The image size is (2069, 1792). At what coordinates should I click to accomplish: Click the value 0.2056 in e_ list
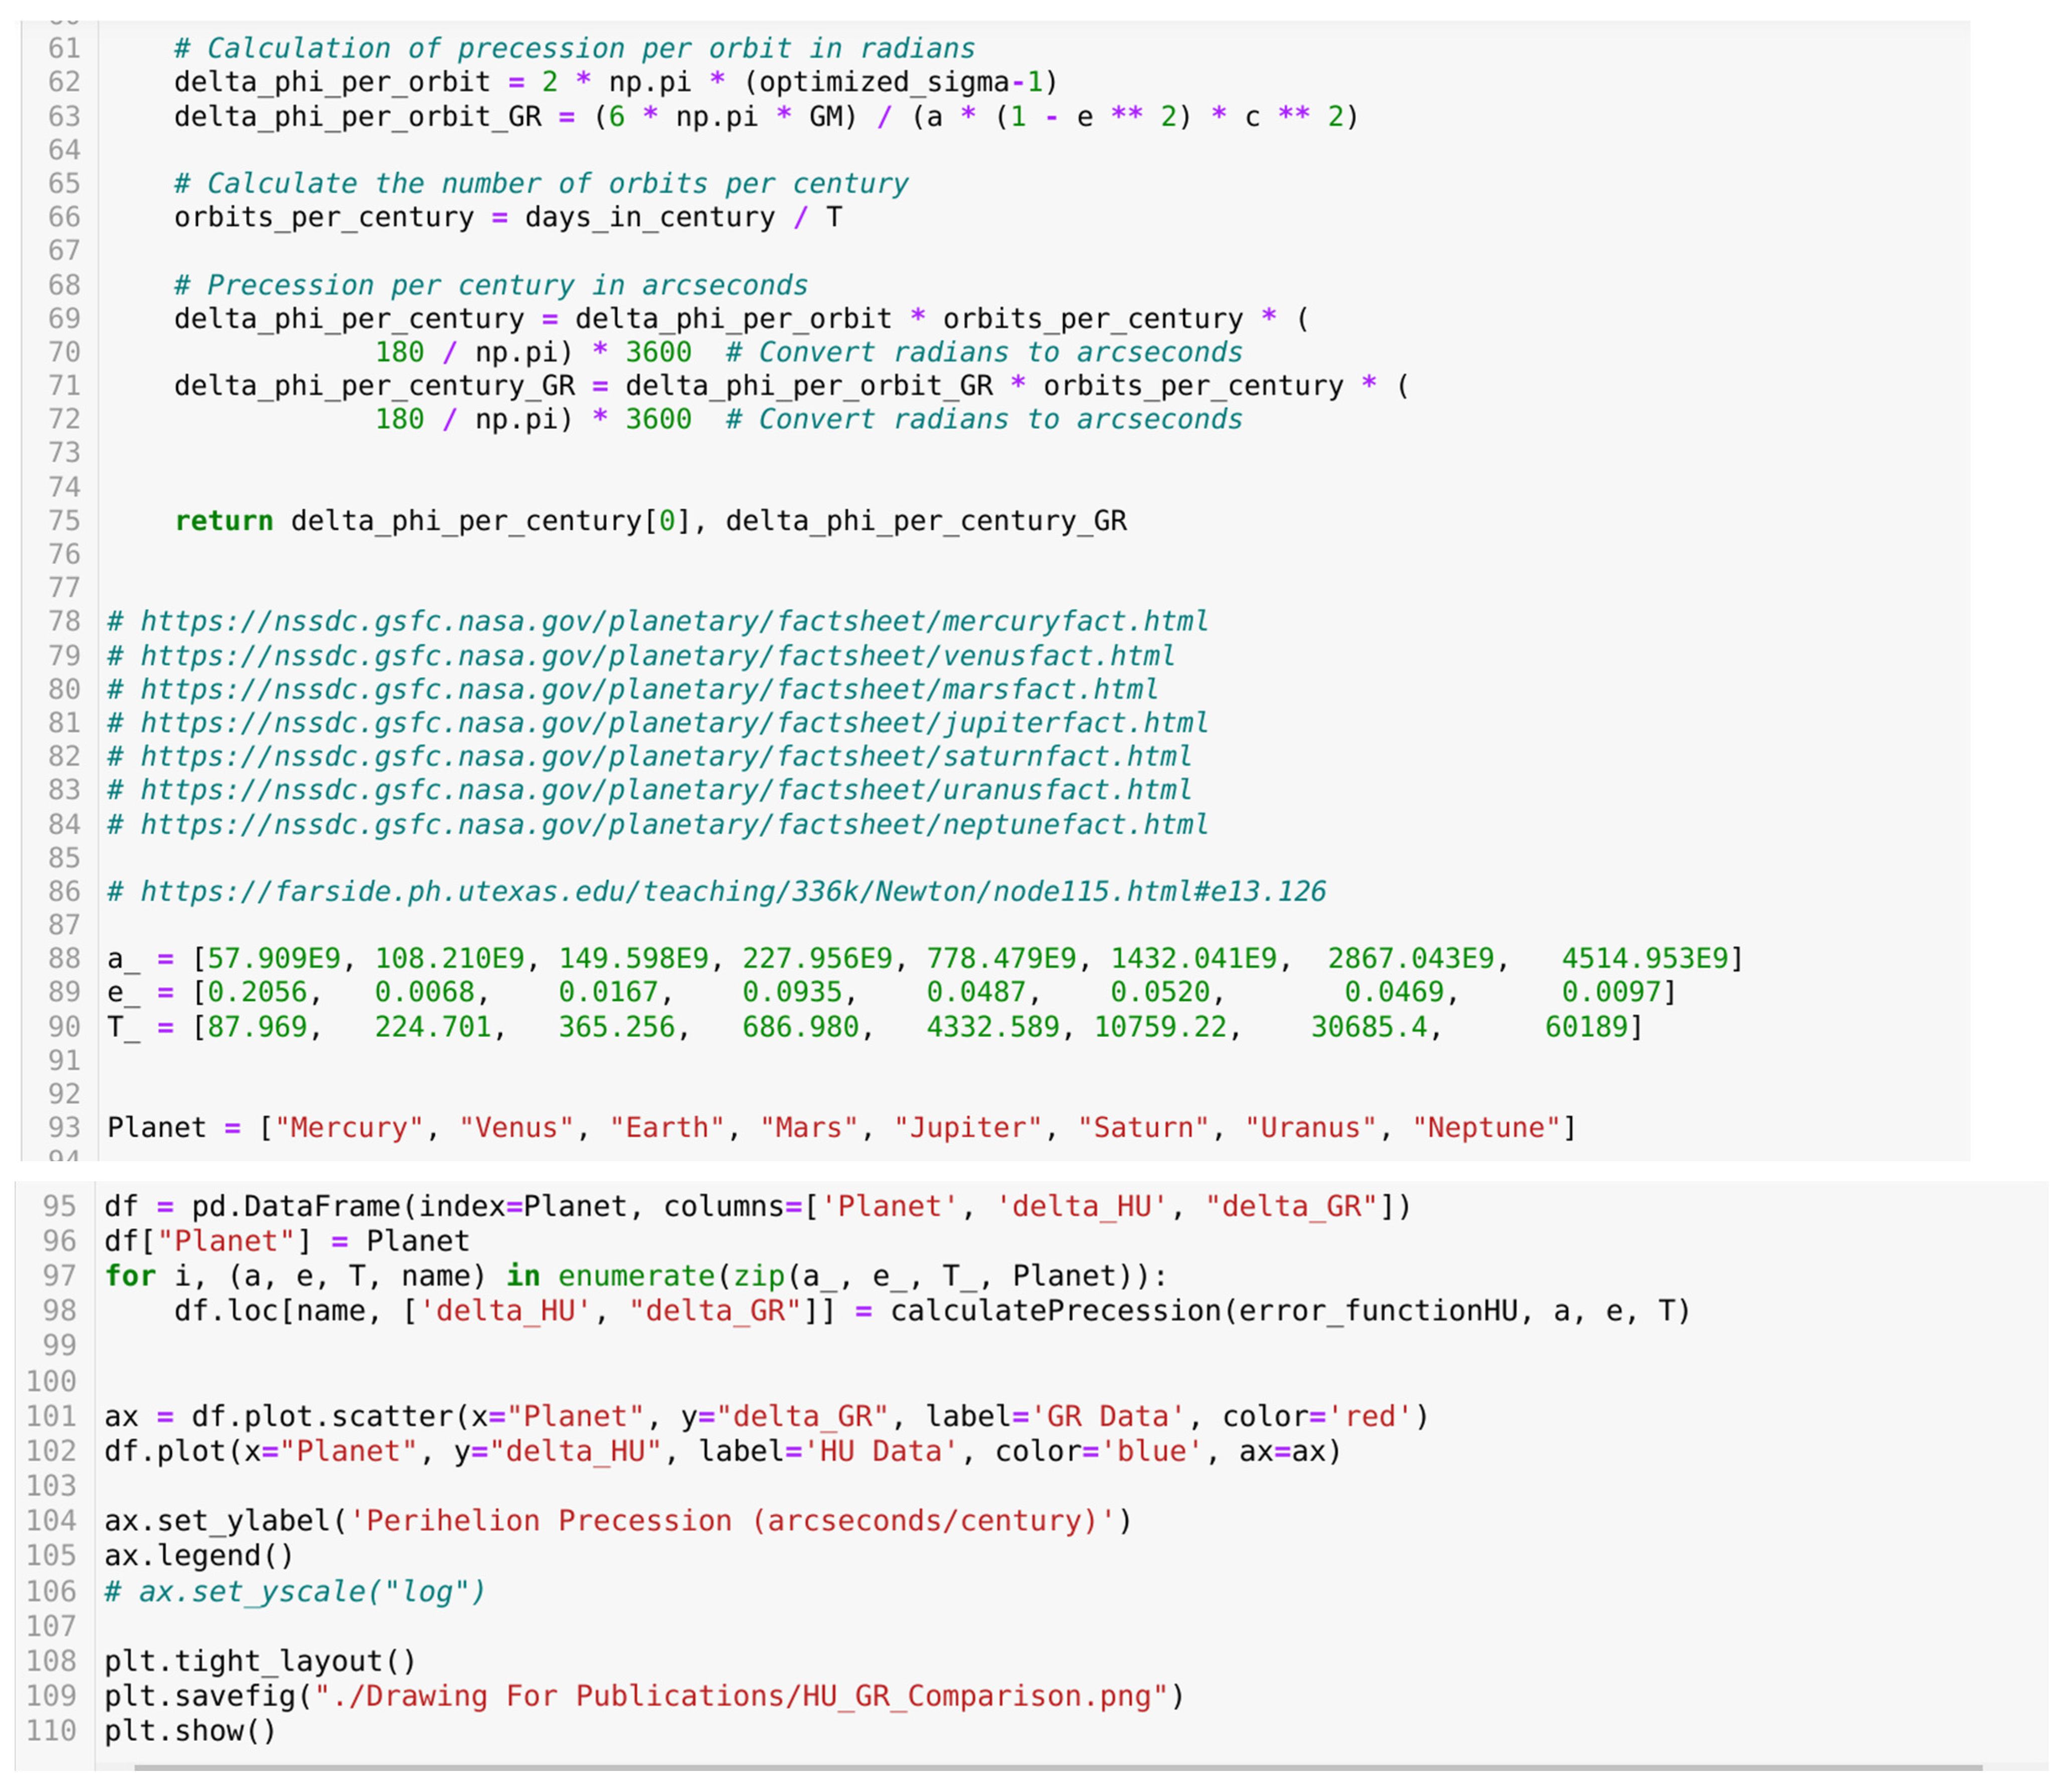point(257,993)
